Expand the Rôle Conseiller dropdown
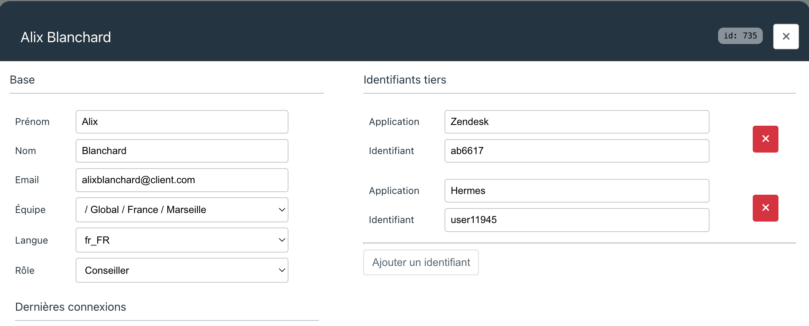 coord(182,270)
